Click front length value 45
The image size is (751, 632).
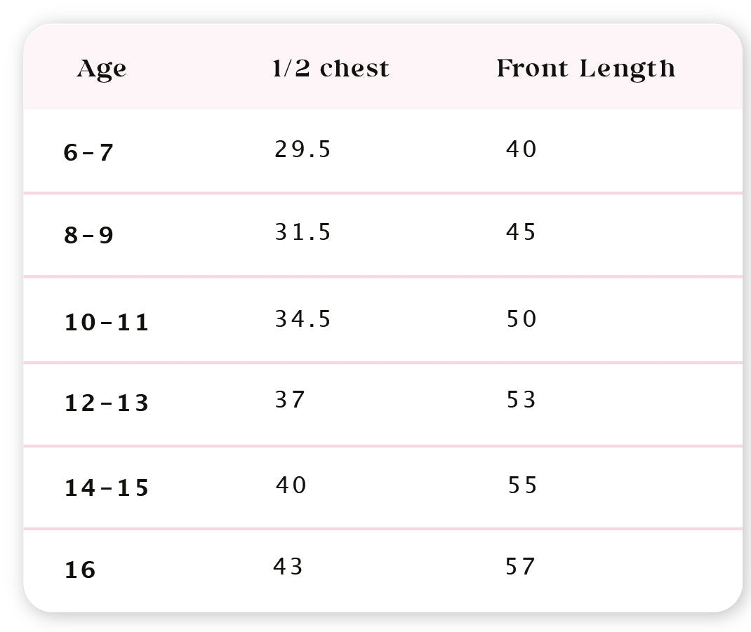click(521, 232)
